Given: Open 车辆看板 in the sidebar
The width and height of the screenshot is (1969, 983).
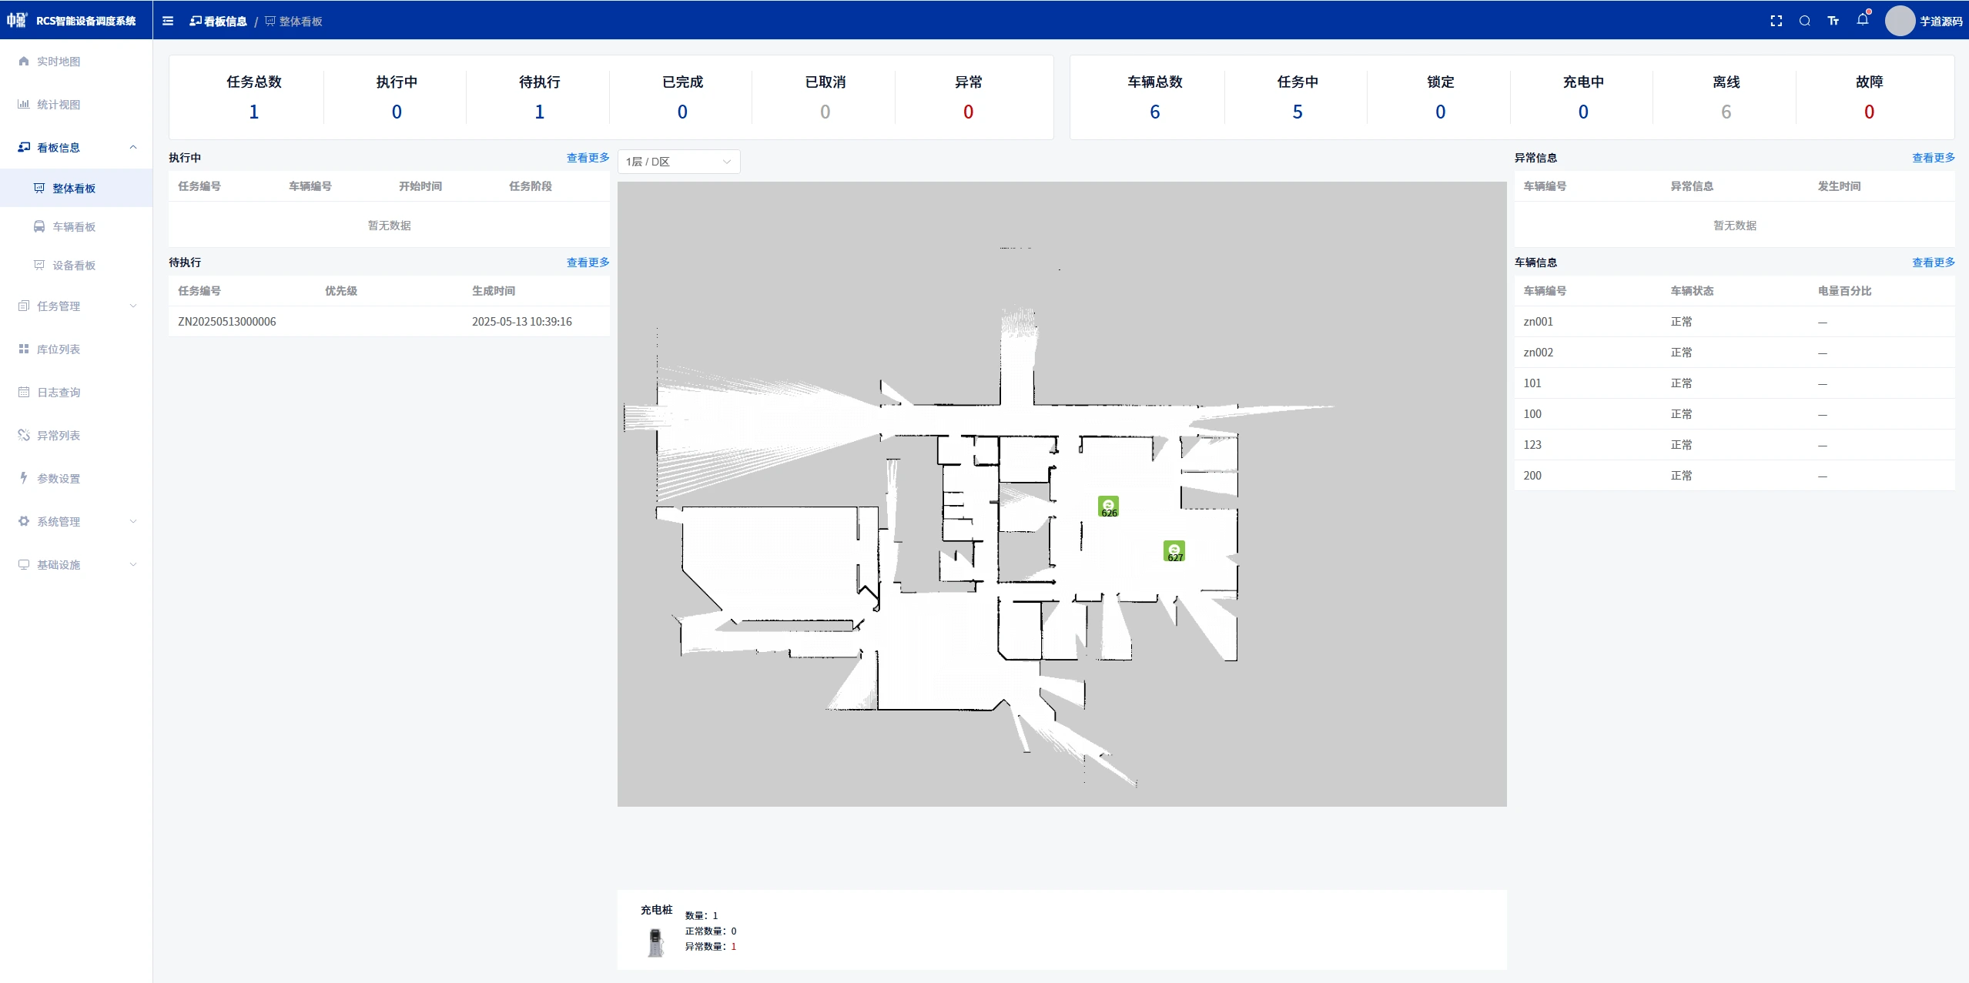Looking at the screenshot, I should coord(74,227).
